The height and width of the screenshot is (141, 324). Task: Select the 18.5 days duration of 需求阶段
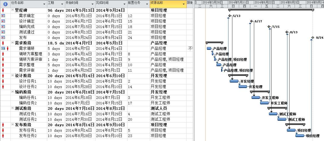[x=56, y=43]
